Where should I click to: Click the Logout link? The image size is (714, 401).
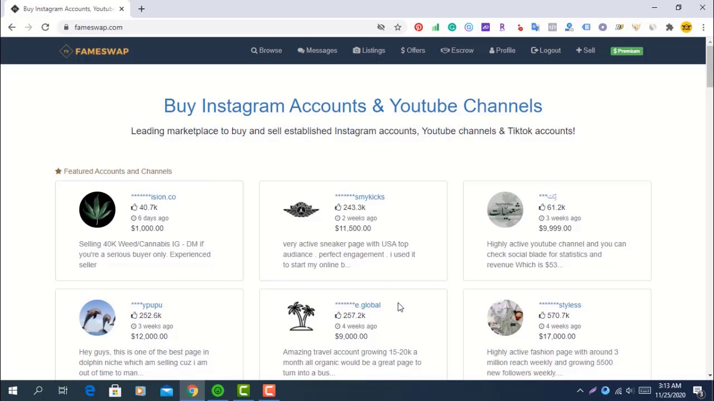coord(546,50)
